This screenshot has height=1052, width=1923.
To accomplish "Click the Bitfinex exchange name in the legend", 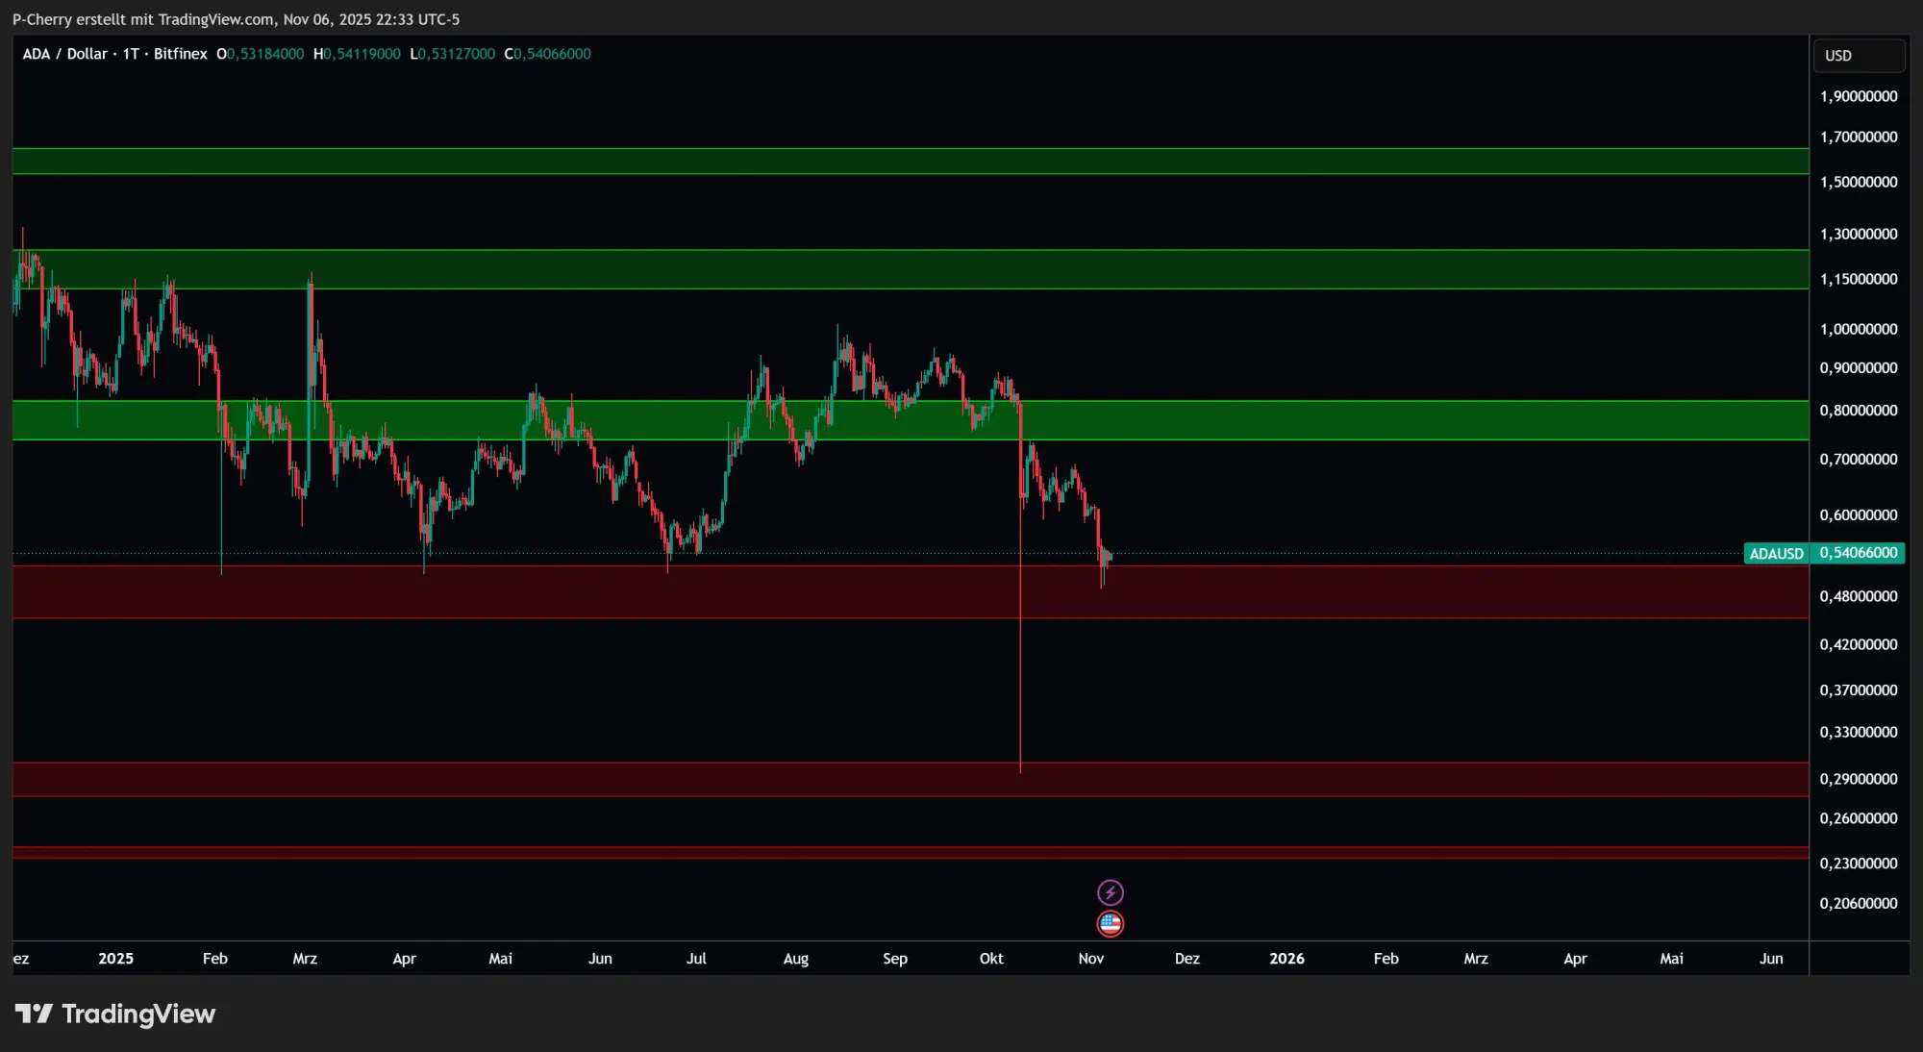I will tap(179, 54).
